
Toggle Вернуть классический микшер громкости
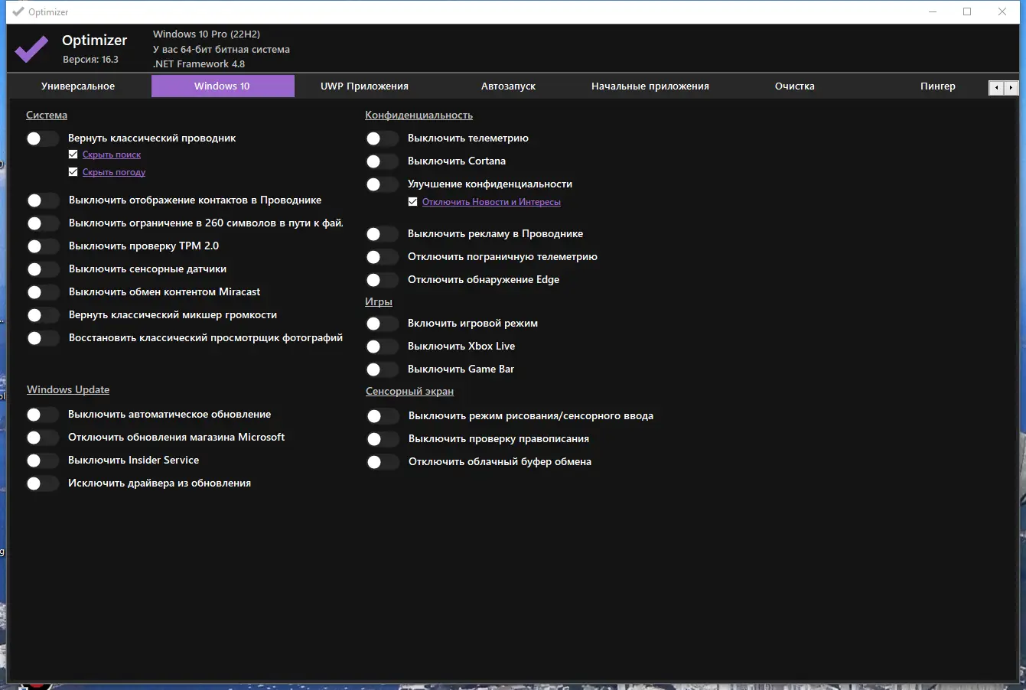coord(43,315)
